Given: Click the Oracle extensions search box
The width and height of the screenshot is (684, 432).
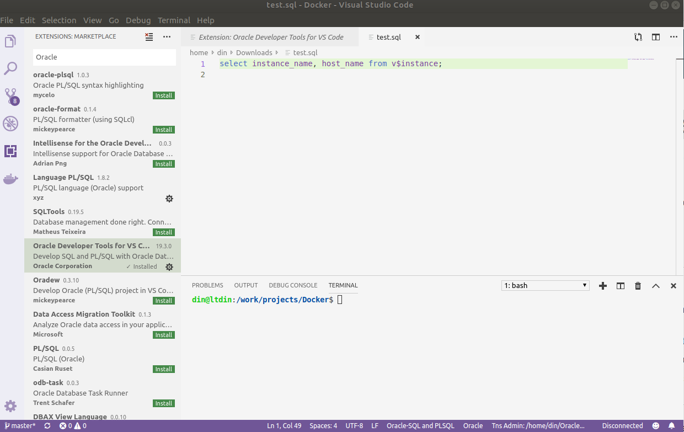Looking at the screenshot, I should point(104,57).
